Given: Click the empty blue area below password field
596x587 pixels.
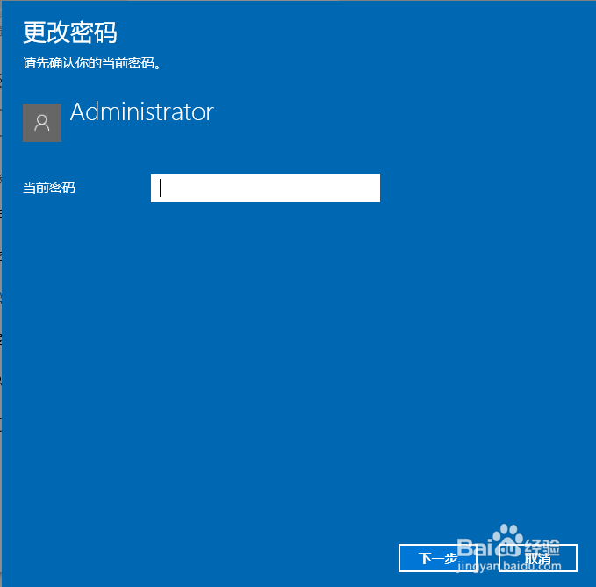Looking at the screenshot, I should (x=265, y=342).
